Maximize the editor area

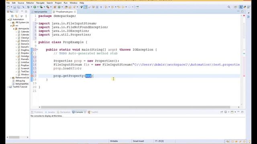(242, 12)
